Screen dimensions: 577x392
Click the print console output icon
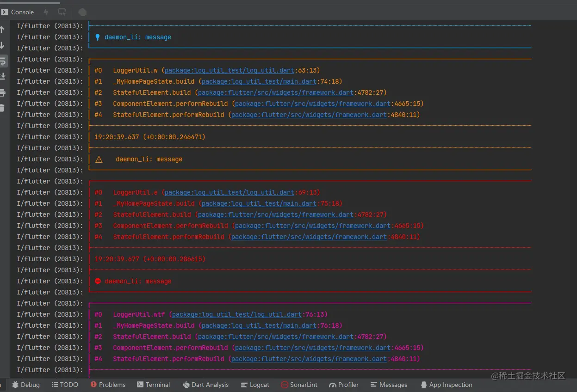[3, 92]
